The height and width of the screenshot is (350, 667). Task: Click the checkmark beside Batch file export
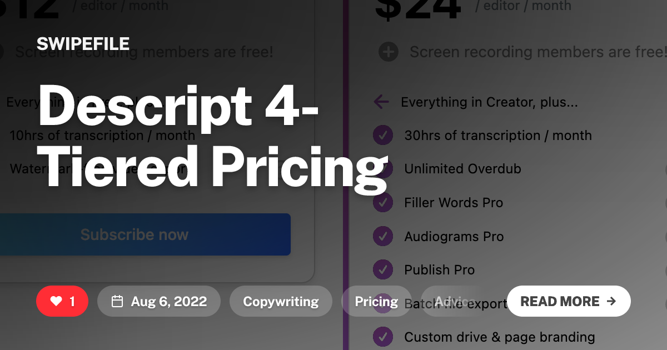[x=383, y=303]
